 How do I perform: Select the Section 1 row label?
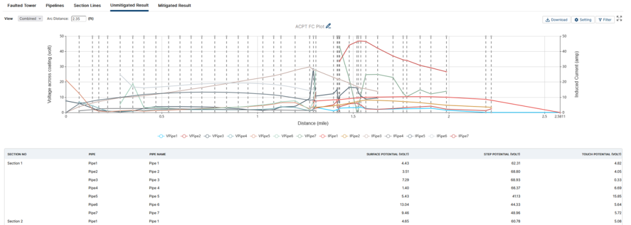(15, 163)
